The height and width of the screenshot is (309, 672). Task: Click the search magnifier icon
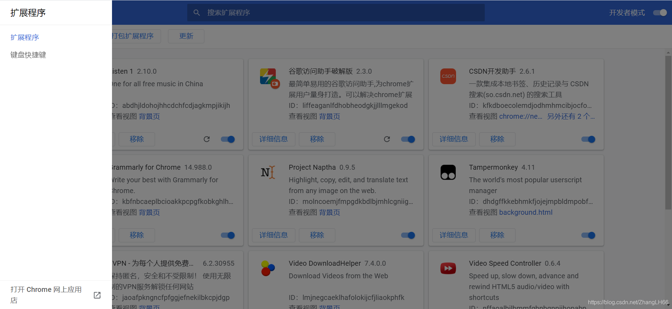pos(197,13)
